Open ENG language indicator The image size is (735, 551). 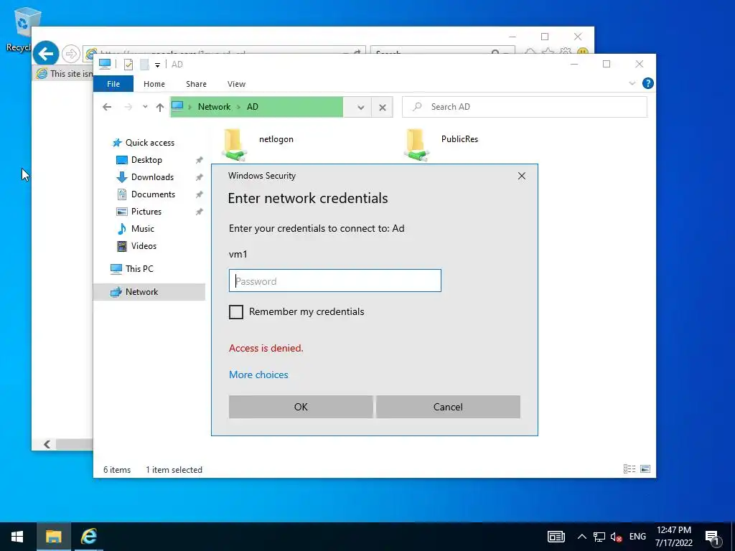[x=637, y=537]
